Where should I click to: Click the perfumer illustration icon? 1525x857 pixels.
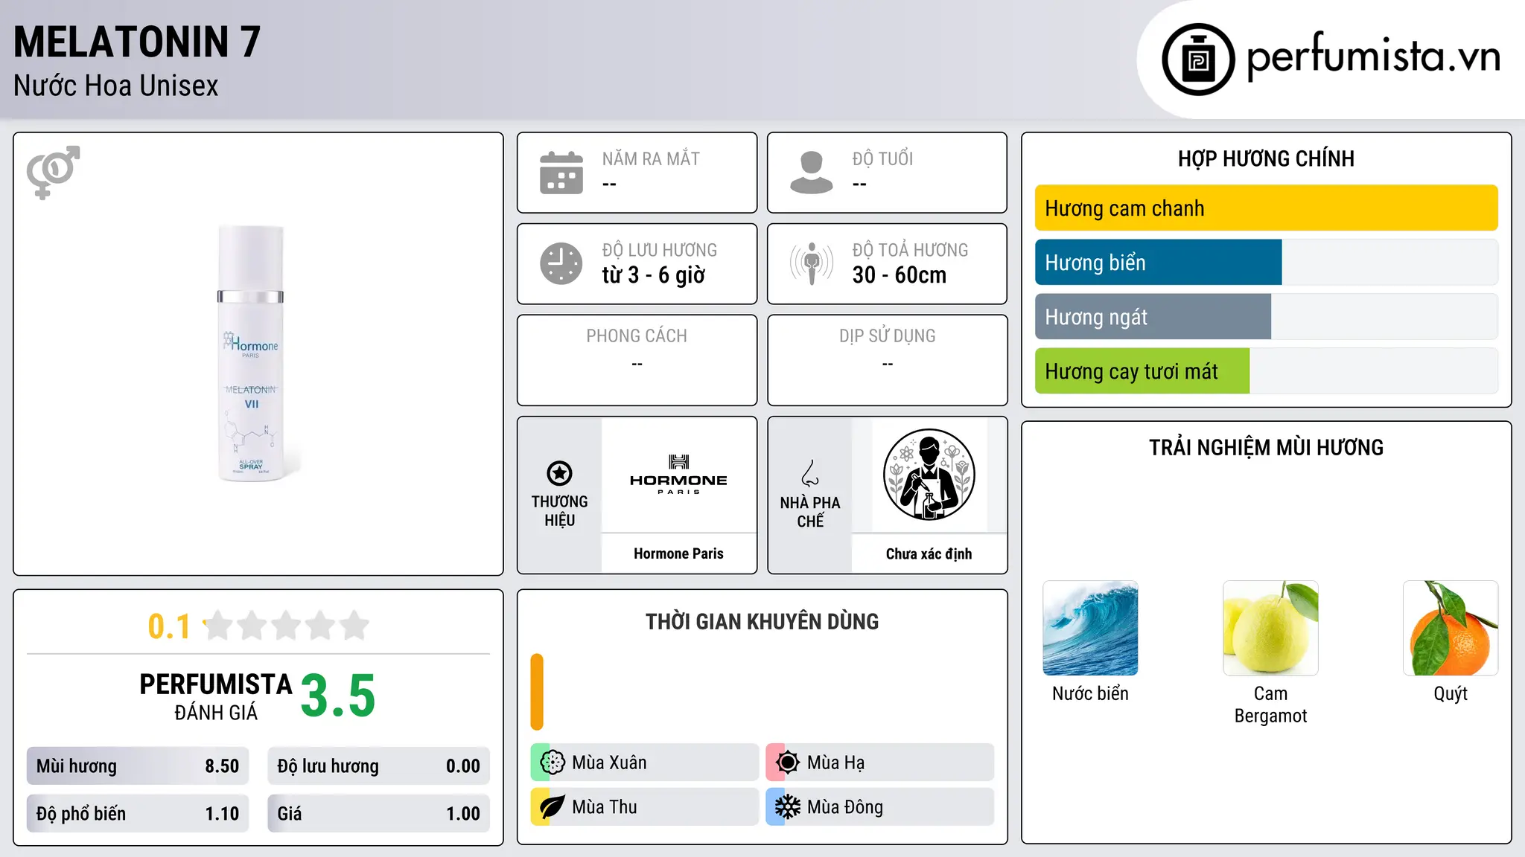(929, 475)
